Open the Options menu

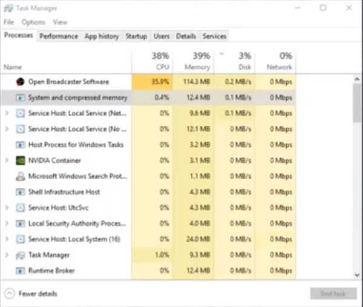tap(33, 22)
